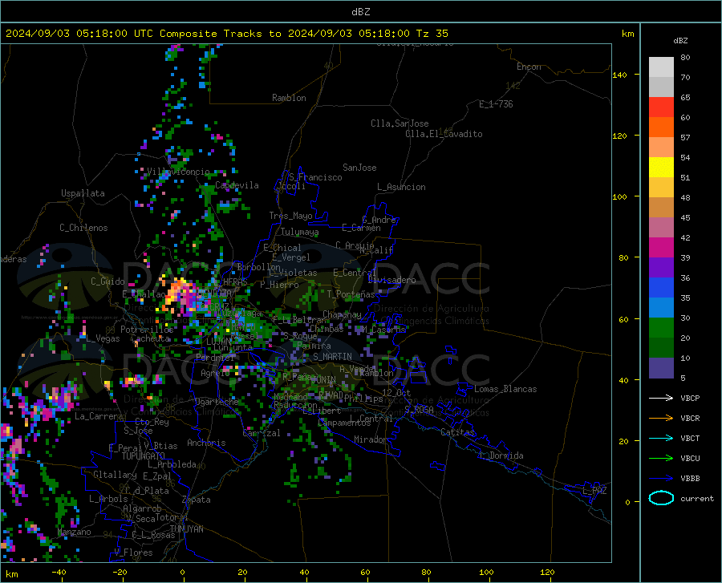Click the S_MARTIN map label
The height and width of the screenshot is (583, 722).
point(332,357)
